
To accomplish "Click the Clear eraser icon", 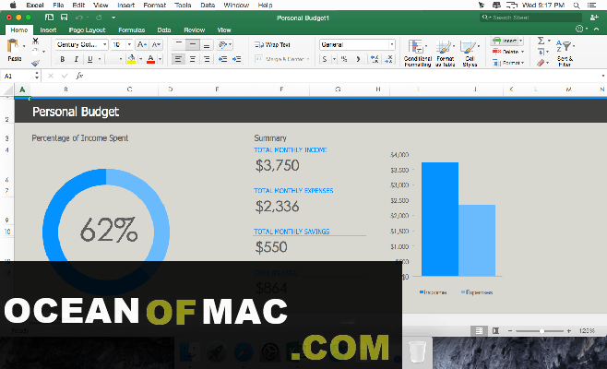I will [x=541, y=63].
